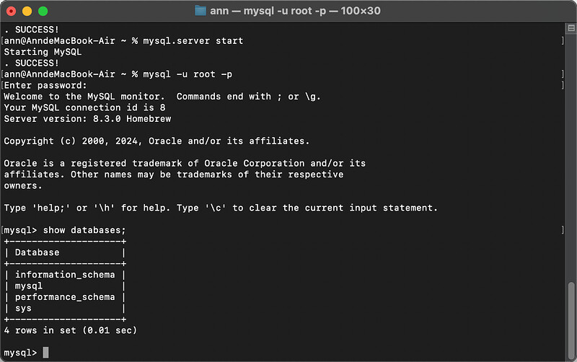Click the 'show databases;' command text
This screenshot has width=577, height=362.
point(84,230)
